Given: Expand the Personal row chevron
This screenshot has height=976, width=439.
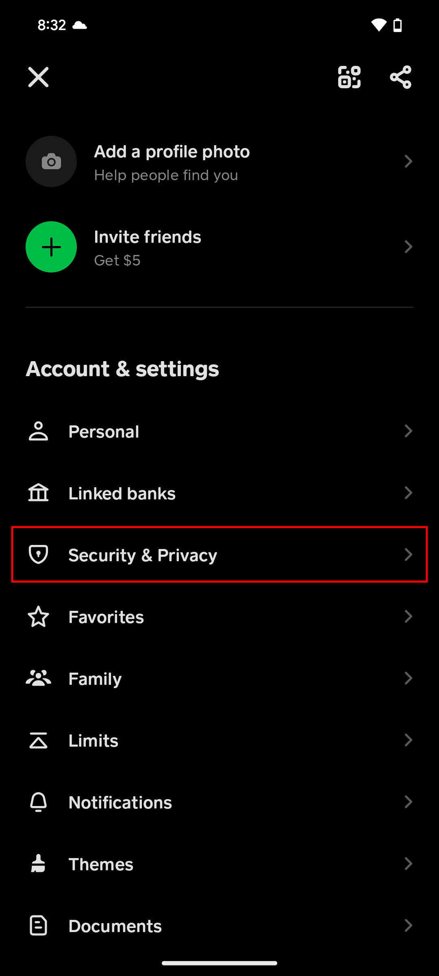Looking at the screenshot, I should tap(408, 431).
